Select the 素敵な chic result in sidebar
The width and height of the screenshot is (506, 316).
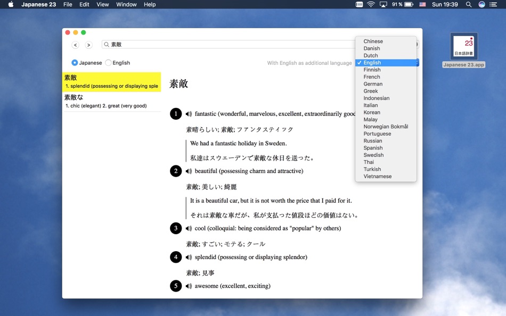112,102
